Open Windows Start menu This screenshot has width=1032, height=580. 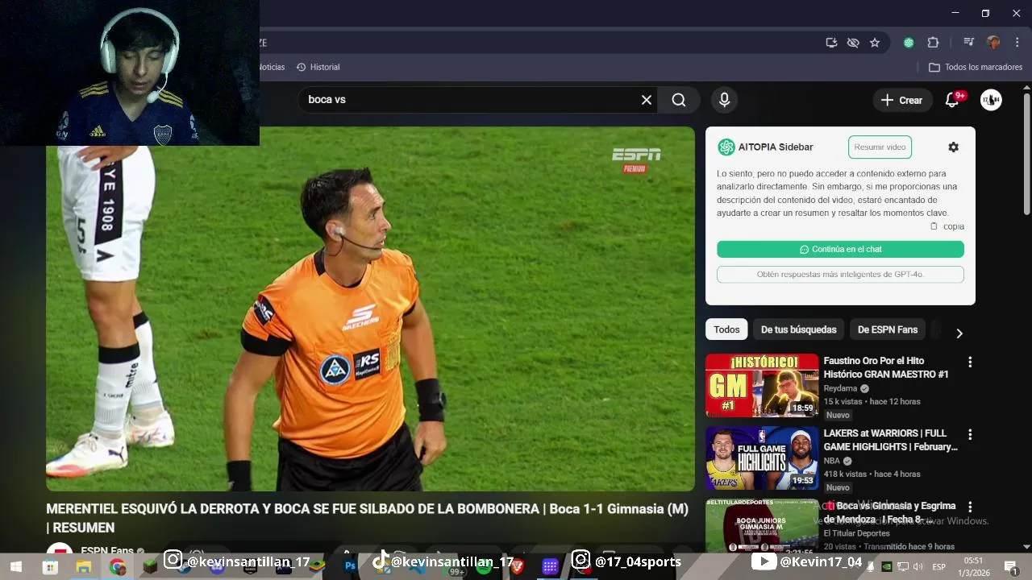pyautogui.click(x=16, y=567)
